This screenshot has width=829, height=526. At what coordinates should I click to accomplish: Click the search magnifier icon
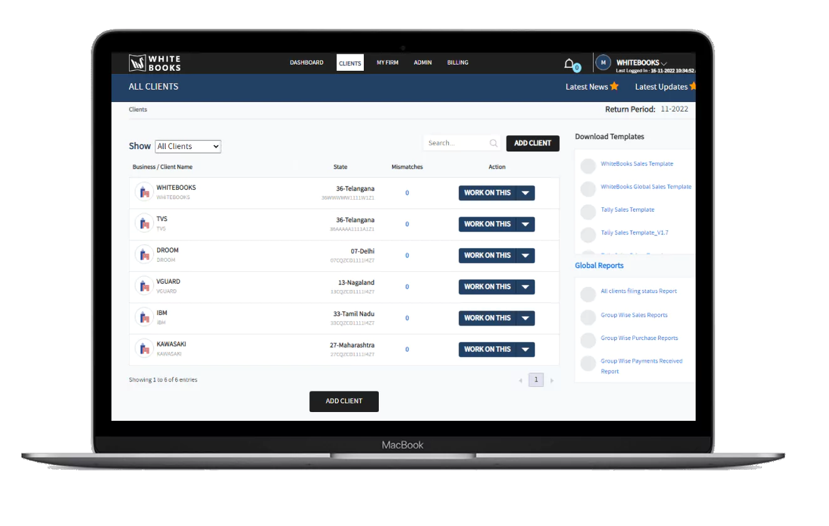493,143
